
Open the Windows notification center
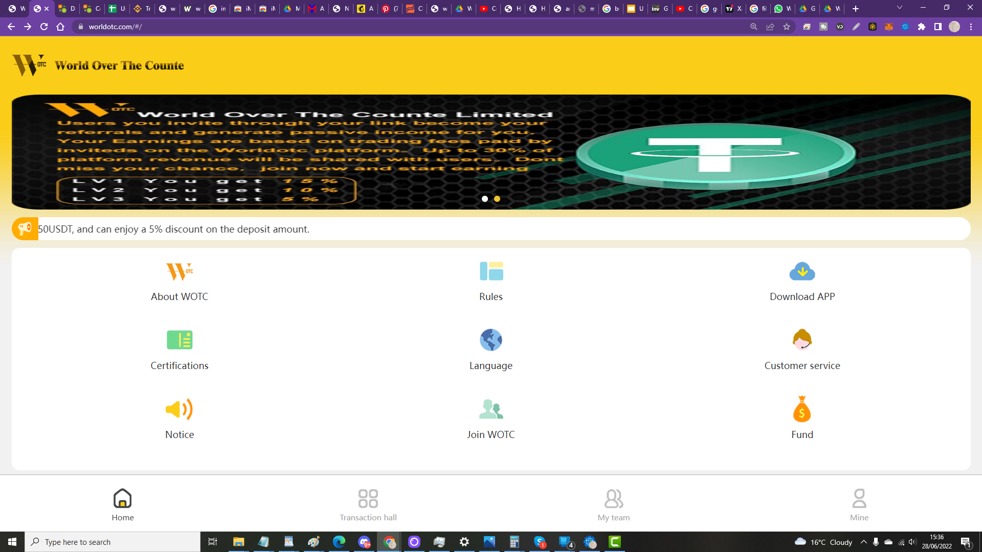coord(966,542)
